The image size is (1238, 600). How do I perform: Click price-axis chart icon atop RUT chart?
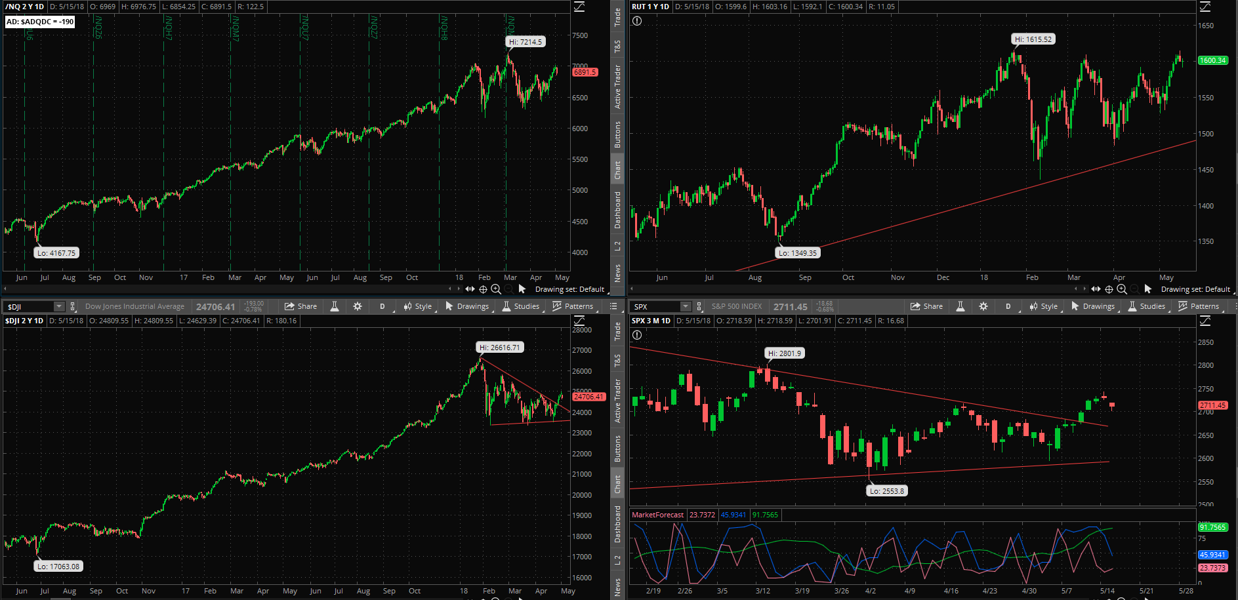pyautogui.click(x=1205, y=7)
